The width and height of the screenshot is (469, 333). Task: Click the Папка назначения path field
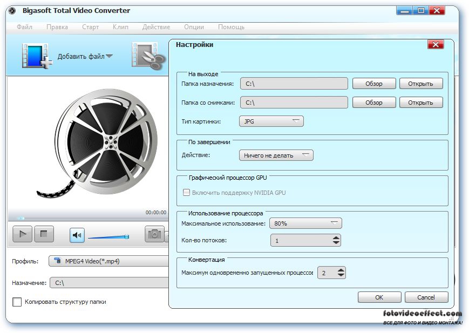[x=294, y=84]
